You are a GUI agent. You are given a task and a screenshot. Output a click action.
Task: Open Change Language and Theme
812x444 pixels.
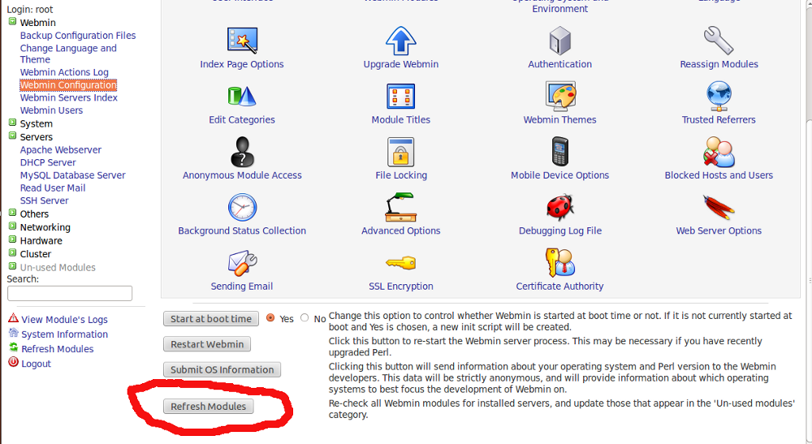coord(68,54)
